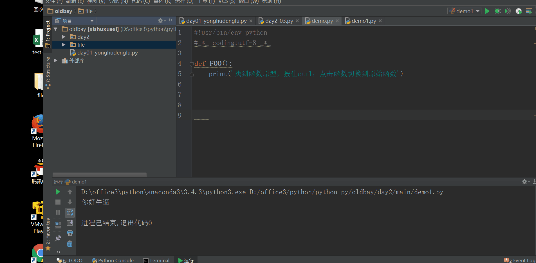Click the Stop square icon in run panel
This screenshot has width=536, height=263.
point(58,202)
